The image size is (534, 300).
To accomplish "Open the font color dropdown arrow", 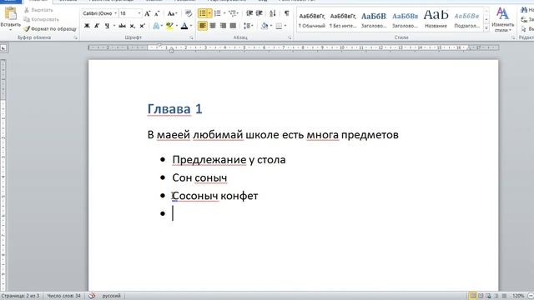I will 191,26.
